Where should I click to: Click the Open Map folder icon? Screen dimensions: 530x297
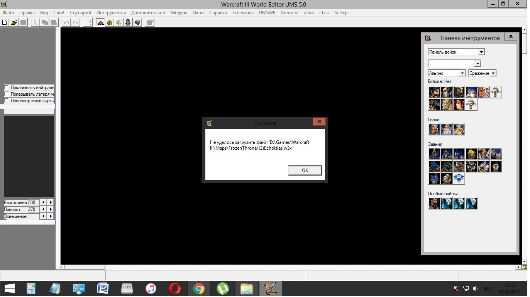14,22
